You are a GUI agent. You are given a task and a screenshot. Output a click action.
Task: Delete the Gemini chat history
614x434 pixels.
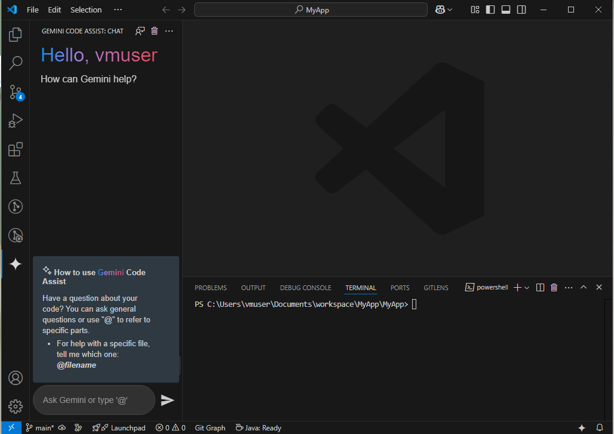(154, 31)
